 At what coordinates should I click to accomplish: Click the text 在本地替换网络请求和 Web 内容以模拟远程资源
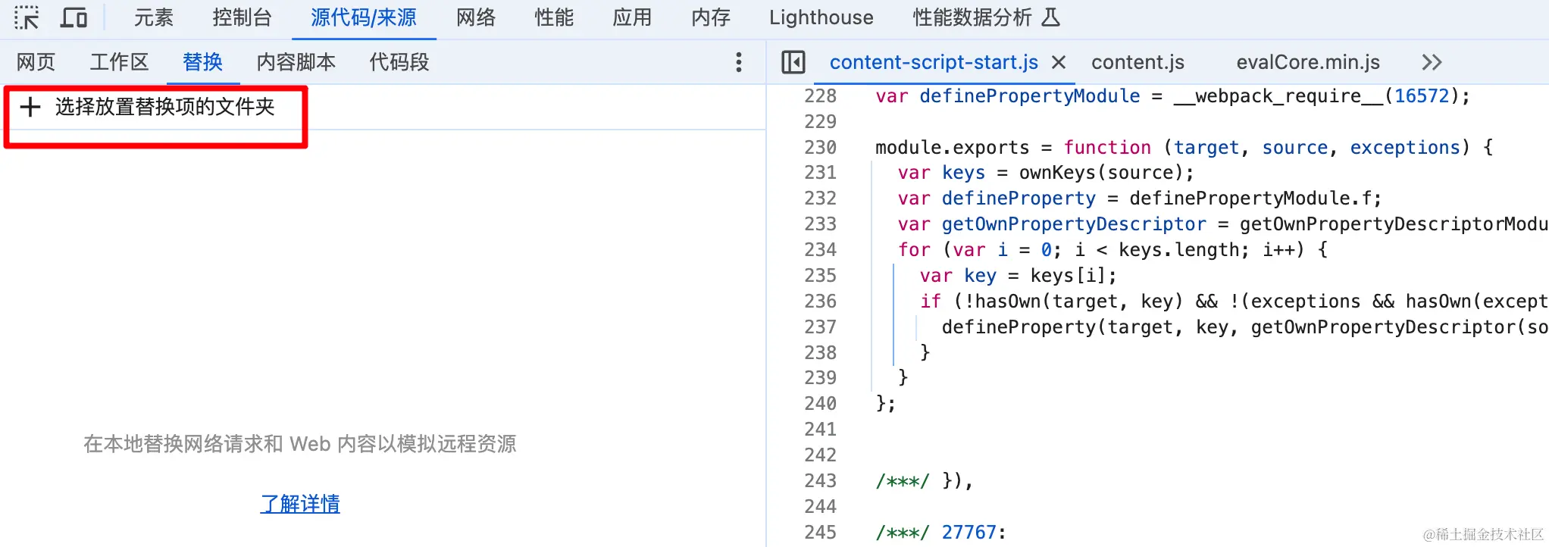tap(300, 444)
